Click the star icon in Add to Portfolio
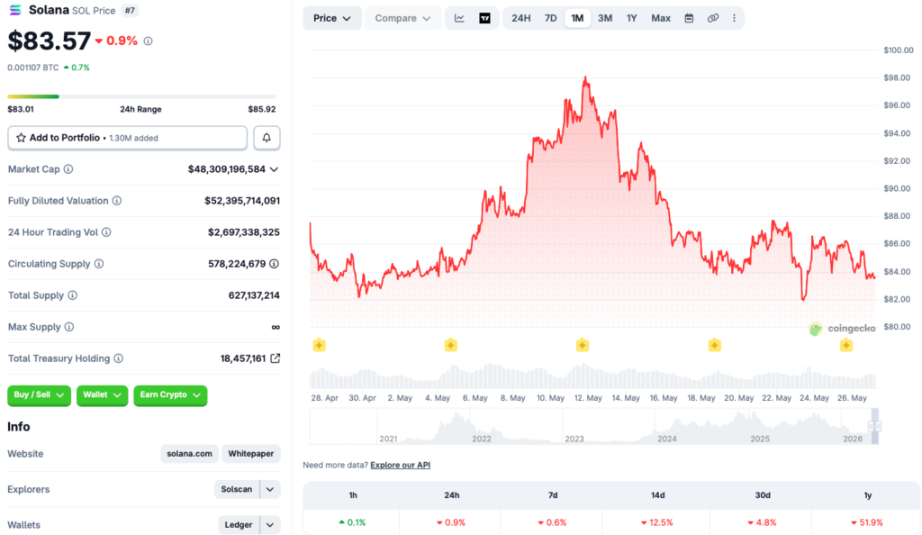The width and height of the screenshot is (922, 535). pos(22,138)
